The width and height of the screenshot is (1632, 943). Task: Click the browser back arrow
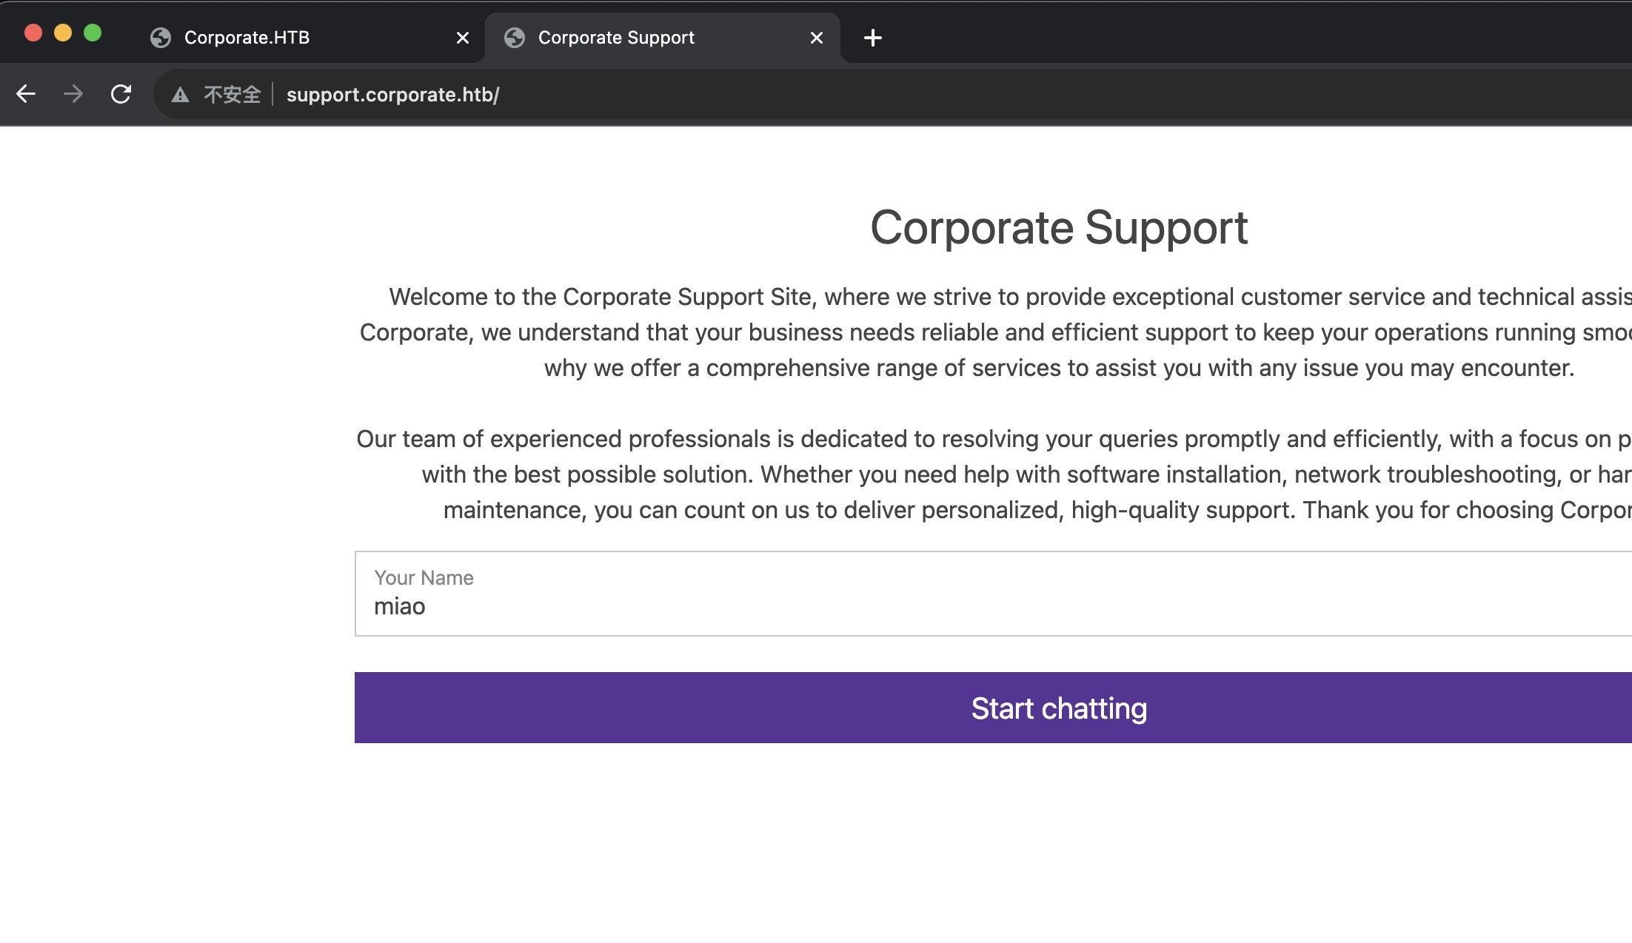click(x=26, y=94)
